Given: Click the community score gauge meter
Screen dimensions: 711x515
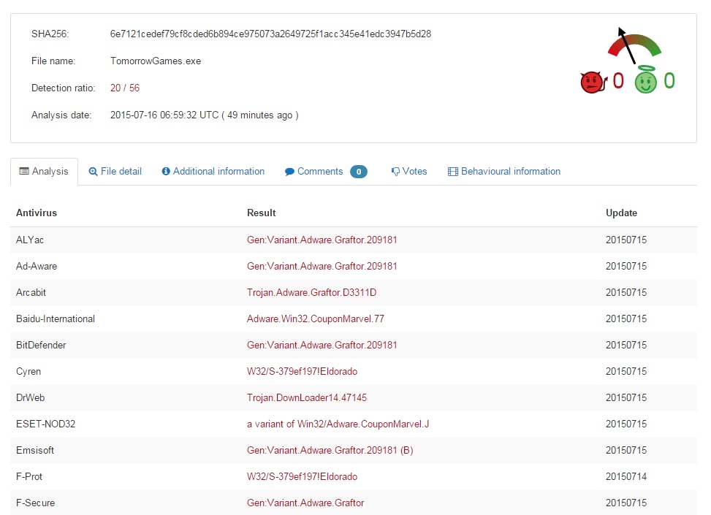Looking at the screenshot, I should [634, 45].
